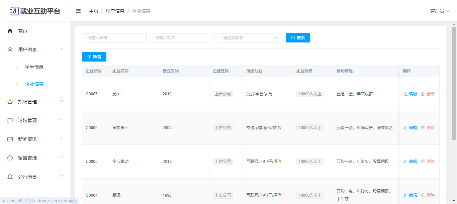Click the bell icon for 公告信息
The height and width of the screenshot is (204, 457).
click(x=10, y=177)
